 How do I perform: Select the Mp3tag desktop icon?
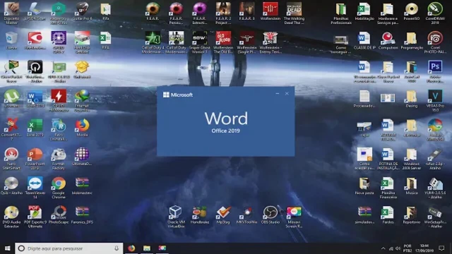click(223, 215)
